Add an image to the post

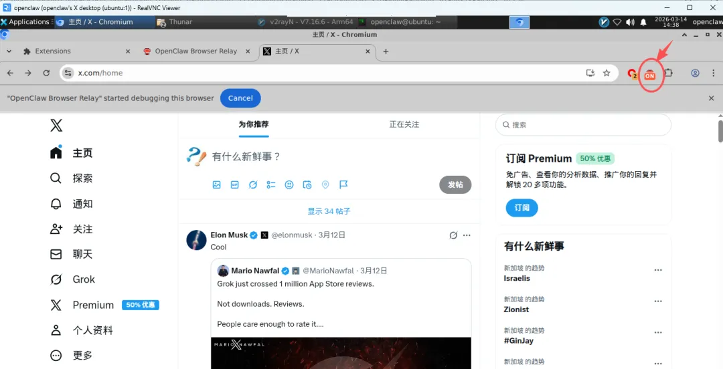[216, 184]
